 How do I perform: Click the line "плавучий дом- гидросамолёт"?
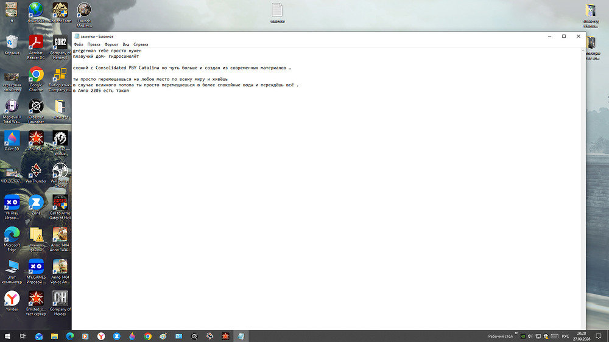click(105, 56)
